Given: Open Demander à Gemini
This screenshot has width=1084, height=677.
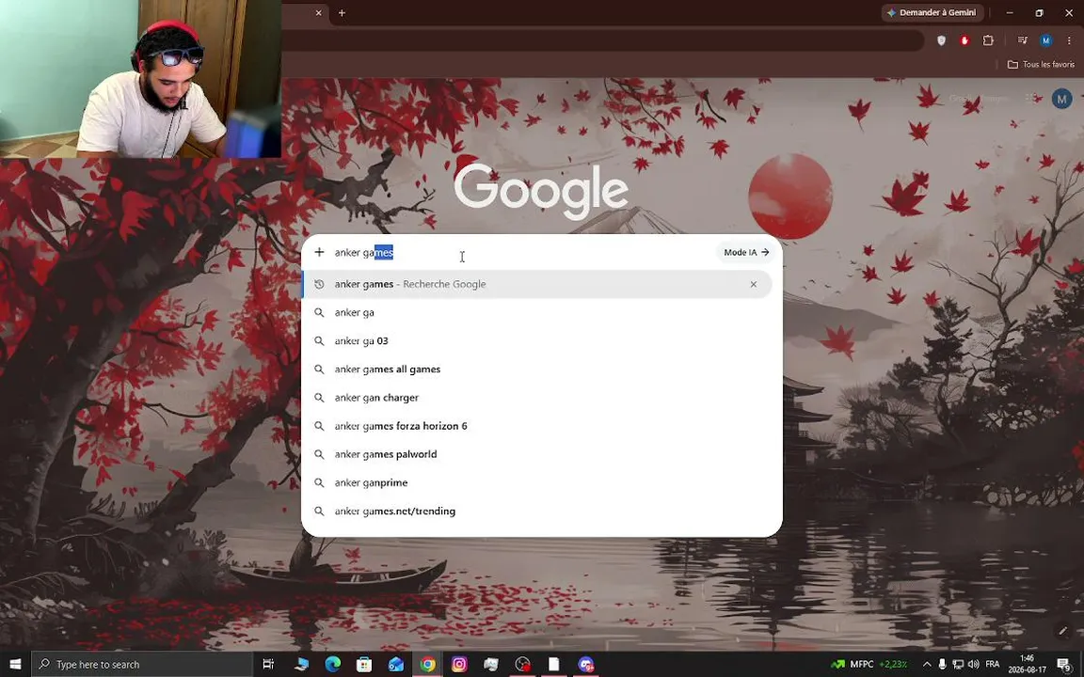Looking at the screenshot, I should [932, 12].
